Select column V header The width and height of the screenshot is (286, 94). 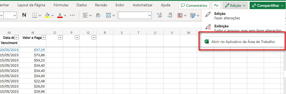(172, 33)
